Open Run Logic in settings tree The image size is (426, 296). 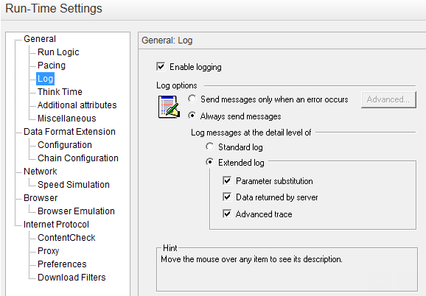point(58,52)
